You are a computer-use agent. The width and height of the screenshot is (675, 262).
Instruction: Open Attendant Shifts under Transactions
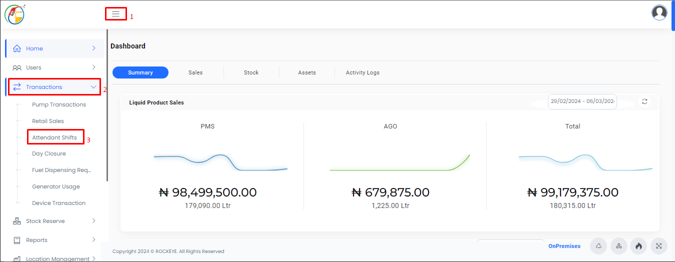(x=54, y=137)
